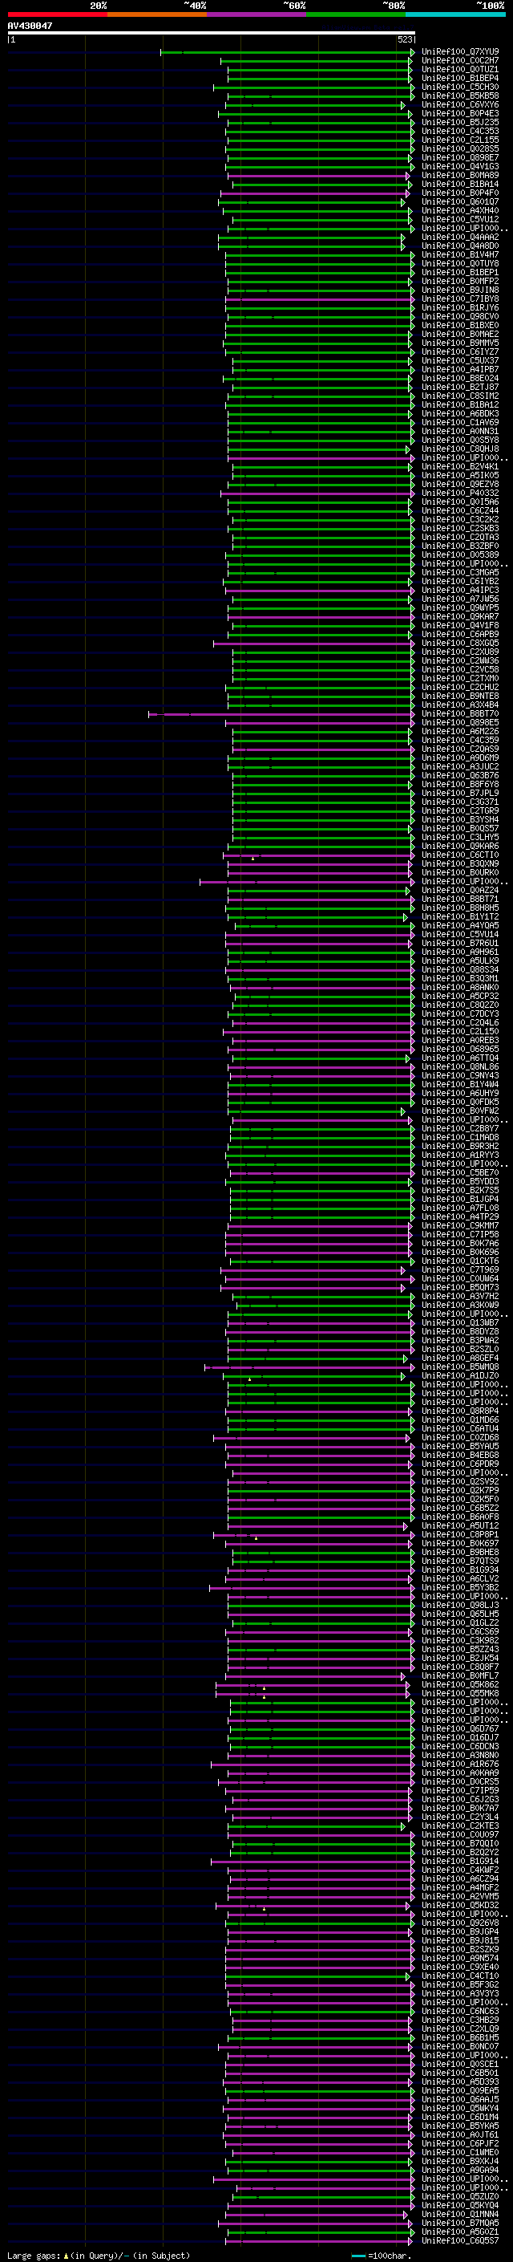Select the UniRef100_B7JPL9 label
Viewport: 513px width, 2262px height.
pyautogui.click(x=459, y=793)
